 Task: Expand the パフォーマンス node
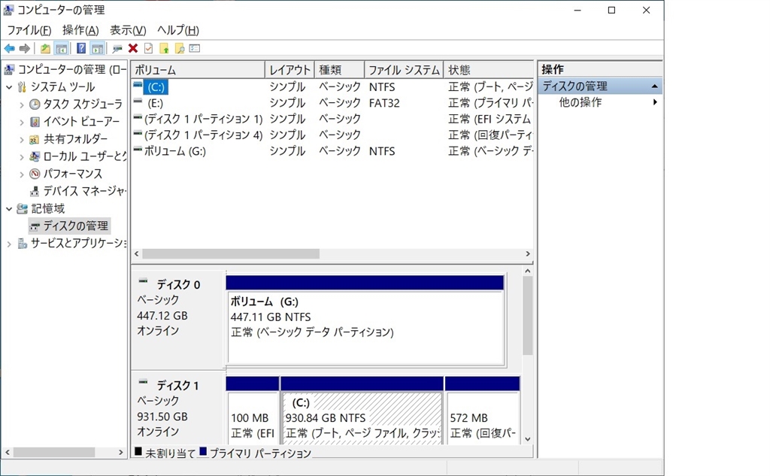[21, 174]
